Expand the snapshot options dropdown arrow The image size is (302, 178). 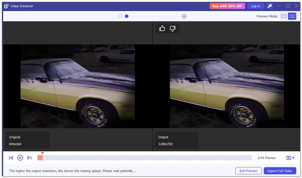[294, 158]
